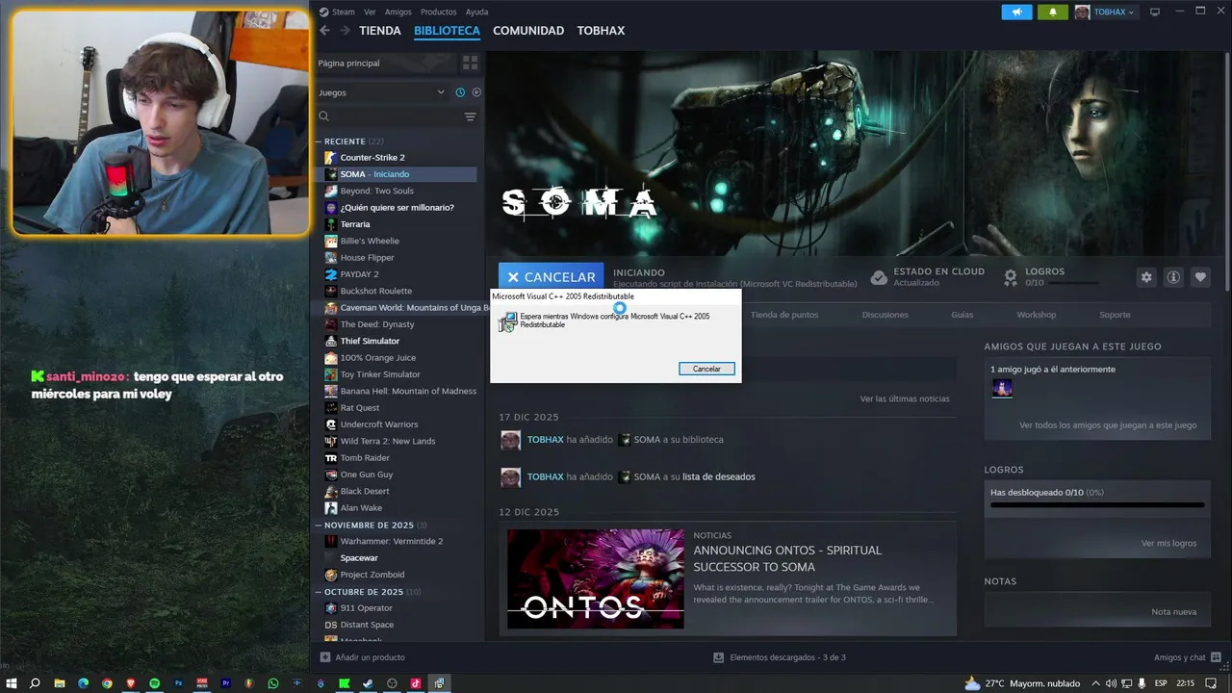Open the volume control in system tray
Image resolution: width=1232 pixels, height=693 pixels.
coord(1112,683)
